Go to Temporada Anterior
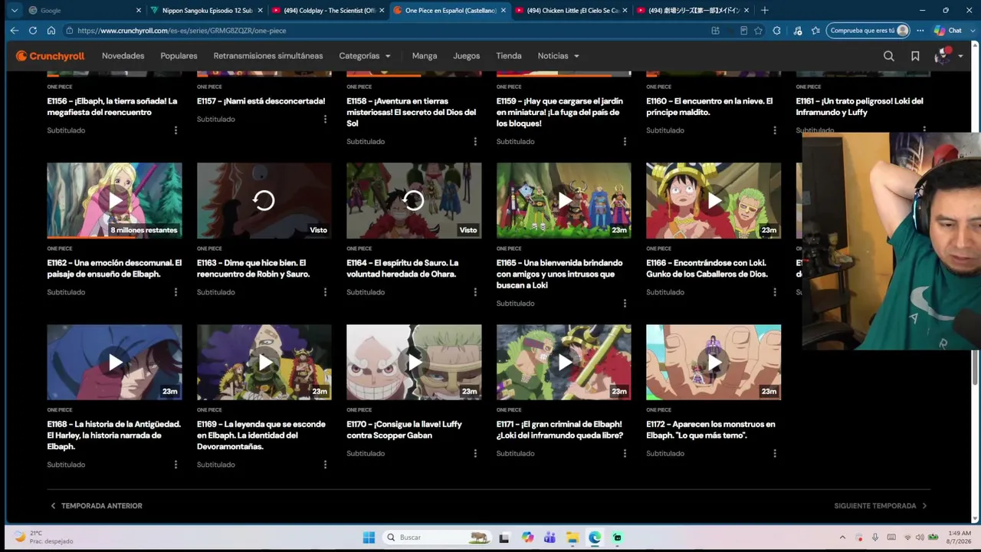The height and width of the screenshot is (552, 981). (x=97, y=506)
